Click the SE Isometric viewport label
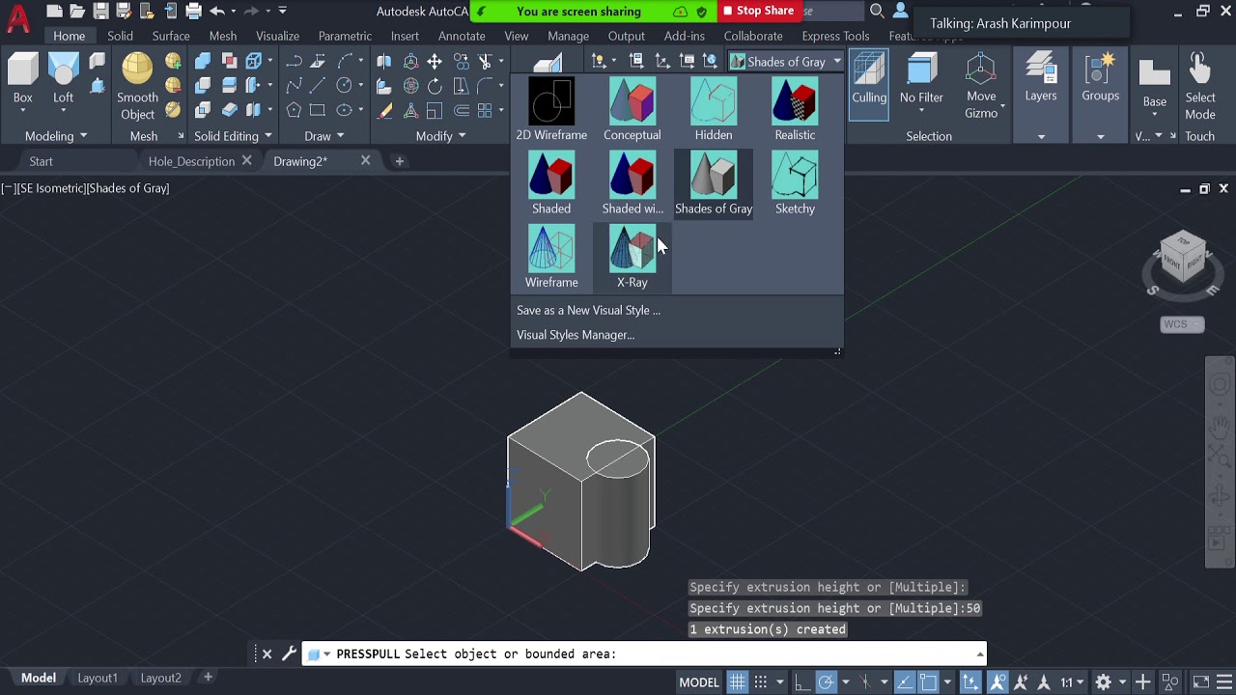This screenshot has height=695, width=1236. [50, 188]
